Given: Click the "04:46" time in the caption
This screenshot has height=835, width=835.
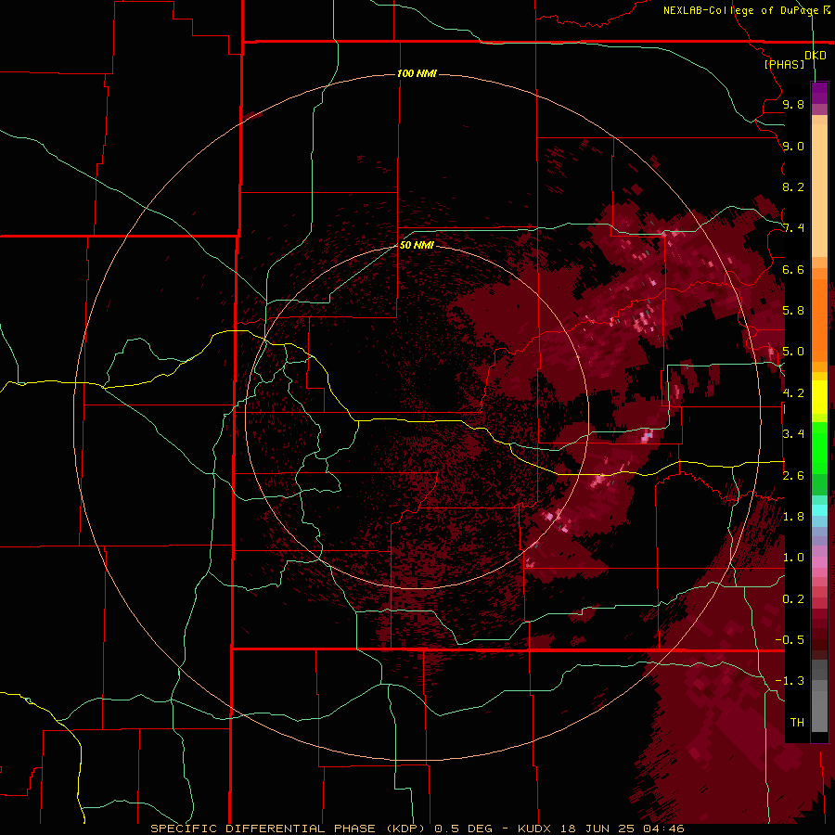Looking at the screenshot, I should 663,829.
